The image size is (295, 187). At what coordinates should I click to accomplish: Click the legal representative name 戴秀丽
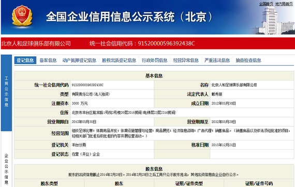click(x=217, y=94)
